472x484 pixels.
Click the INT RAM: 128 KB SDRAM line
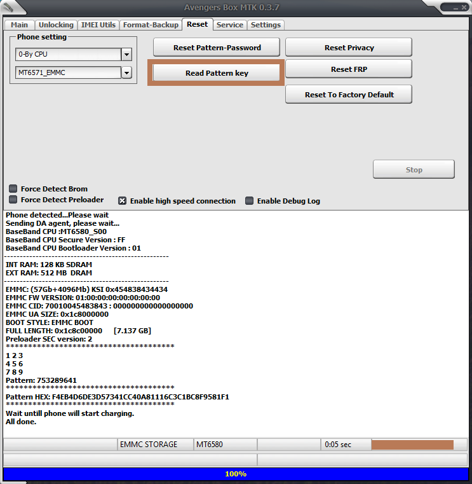click(49, 265)
